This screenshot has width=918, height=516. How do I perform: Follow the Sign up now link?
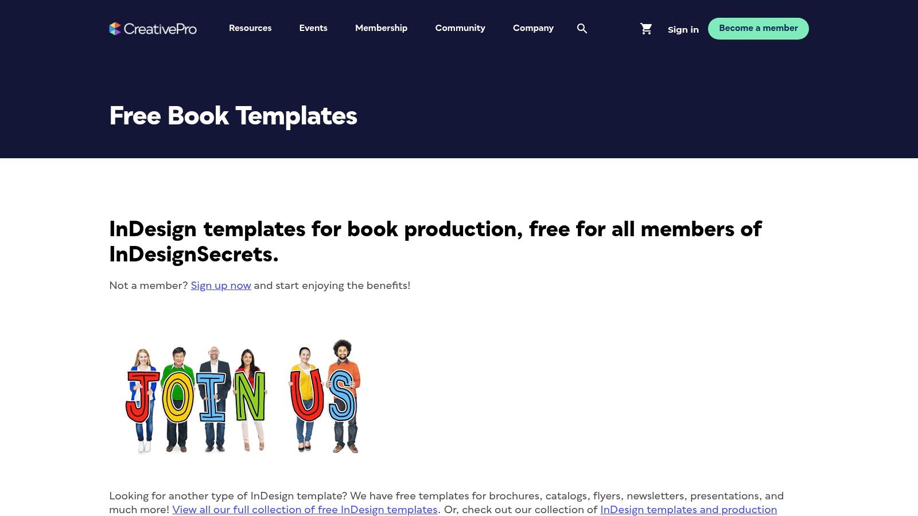(221, 286)
